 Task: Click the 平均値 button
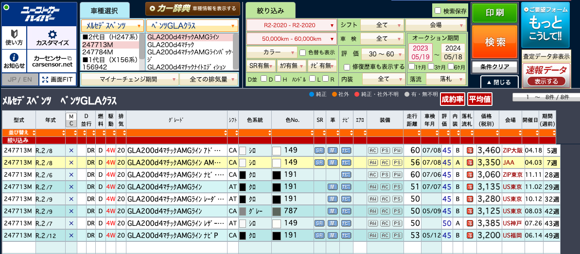tap(479, 99)
